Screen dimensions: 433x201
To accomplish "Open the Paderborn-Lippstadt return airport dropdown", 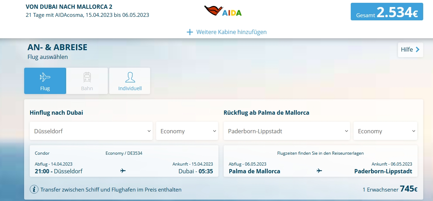I will point(287,131).
